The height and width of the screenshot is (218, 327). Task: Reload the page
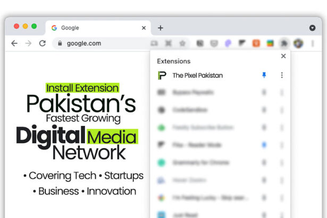pyautogui.click(x=42, y=44)
